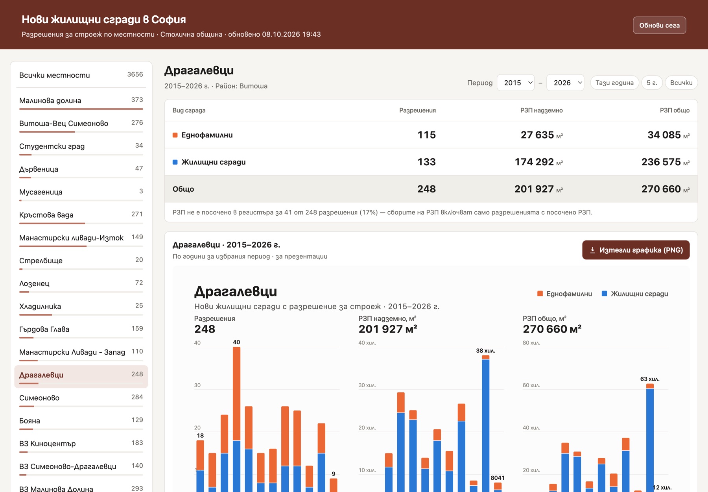
Task: Select Бояна locality
Action: coord(81,422)
